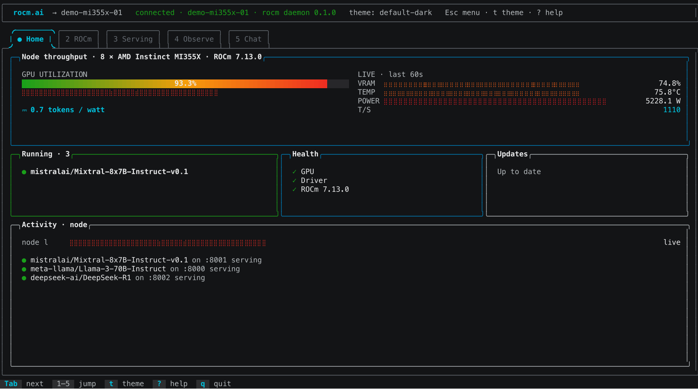The image size is (698, 389).
Task: Click the 'rocm daemon 0.1.0' text
Action: coord(299,13)
